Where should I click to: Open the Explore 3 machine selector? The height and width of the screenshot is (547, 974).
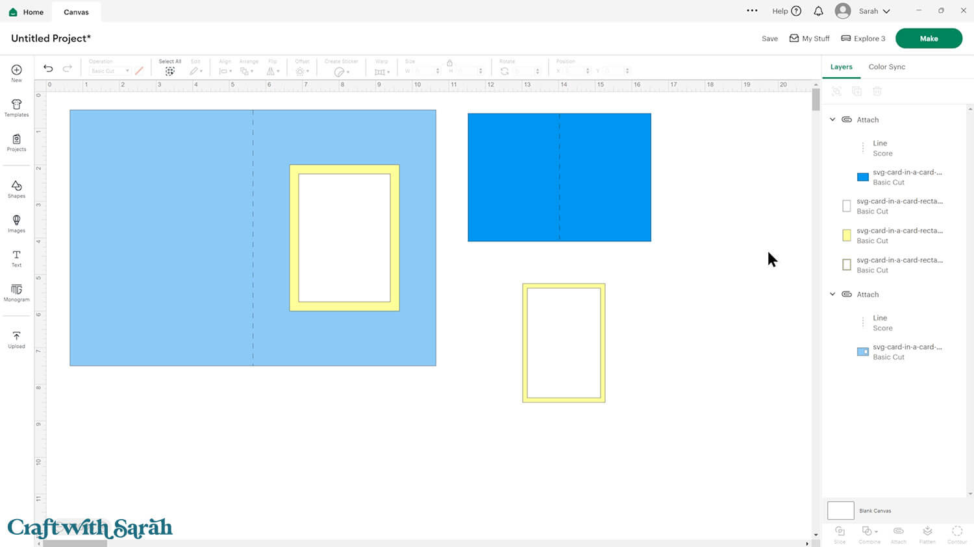(x=863, y=38)
